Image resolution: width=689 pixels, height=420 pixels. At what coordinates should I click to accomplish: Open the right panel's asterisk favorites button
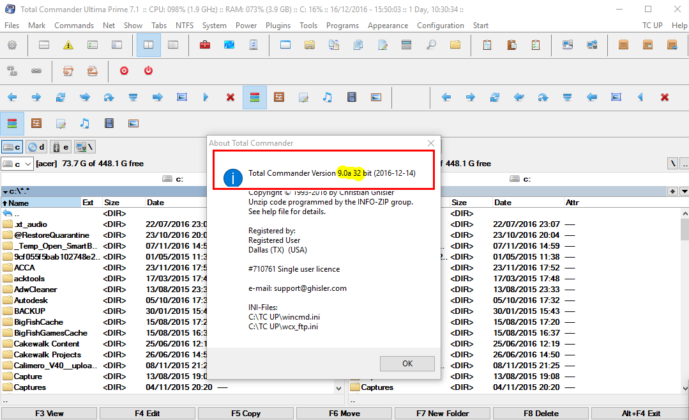(673, 191)
